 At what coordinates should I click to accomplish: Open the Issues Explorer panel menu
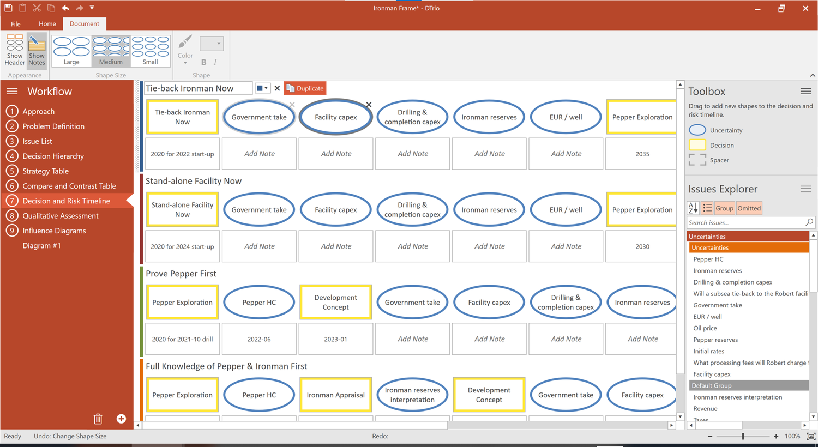[806, 189]
